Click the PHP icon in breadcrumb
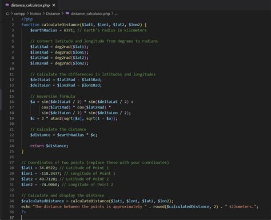Image resolution: width=271 pixels, height=220 pixels. pos(67,14)
